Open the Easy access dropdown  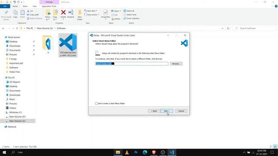tap(92, 15)
